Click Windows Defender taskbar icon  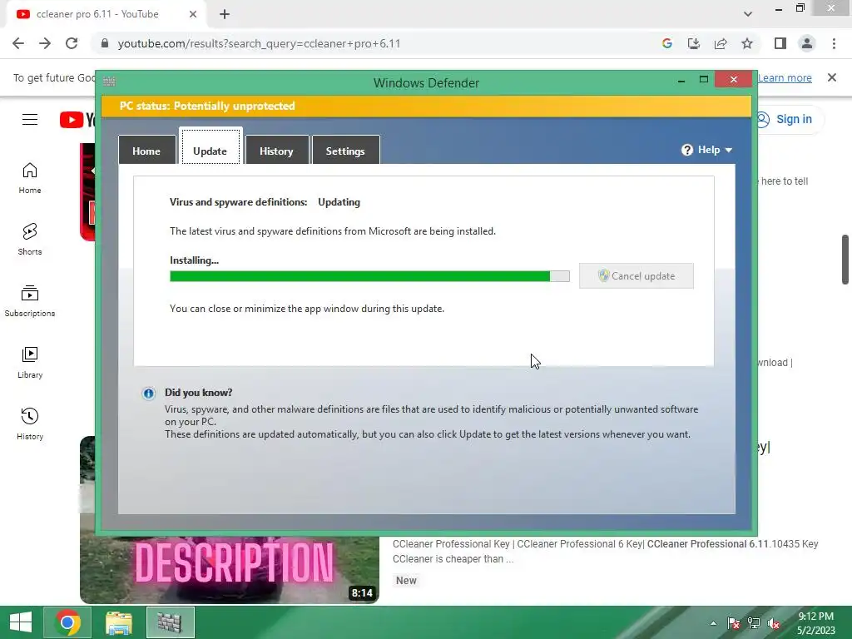[170, 622]
